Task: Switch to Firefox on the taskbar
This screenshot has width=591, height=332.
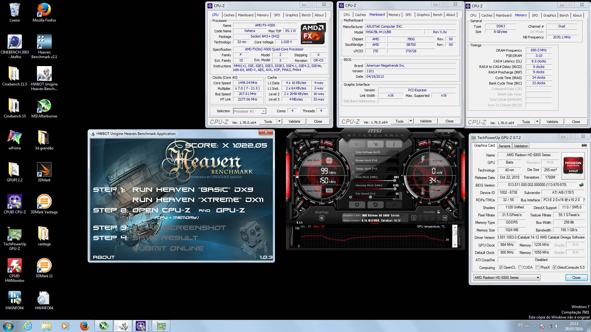Action: [84, 326]
